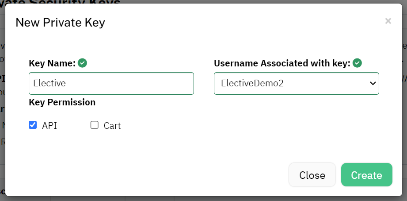Click the Cart checkbox label text
Viewport: 407px width, 201px height.
pos(112,126)
